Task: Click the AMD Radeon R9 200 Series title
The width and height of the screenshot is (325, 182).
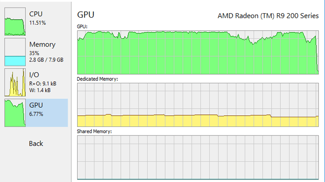Action: coord(268,16)
